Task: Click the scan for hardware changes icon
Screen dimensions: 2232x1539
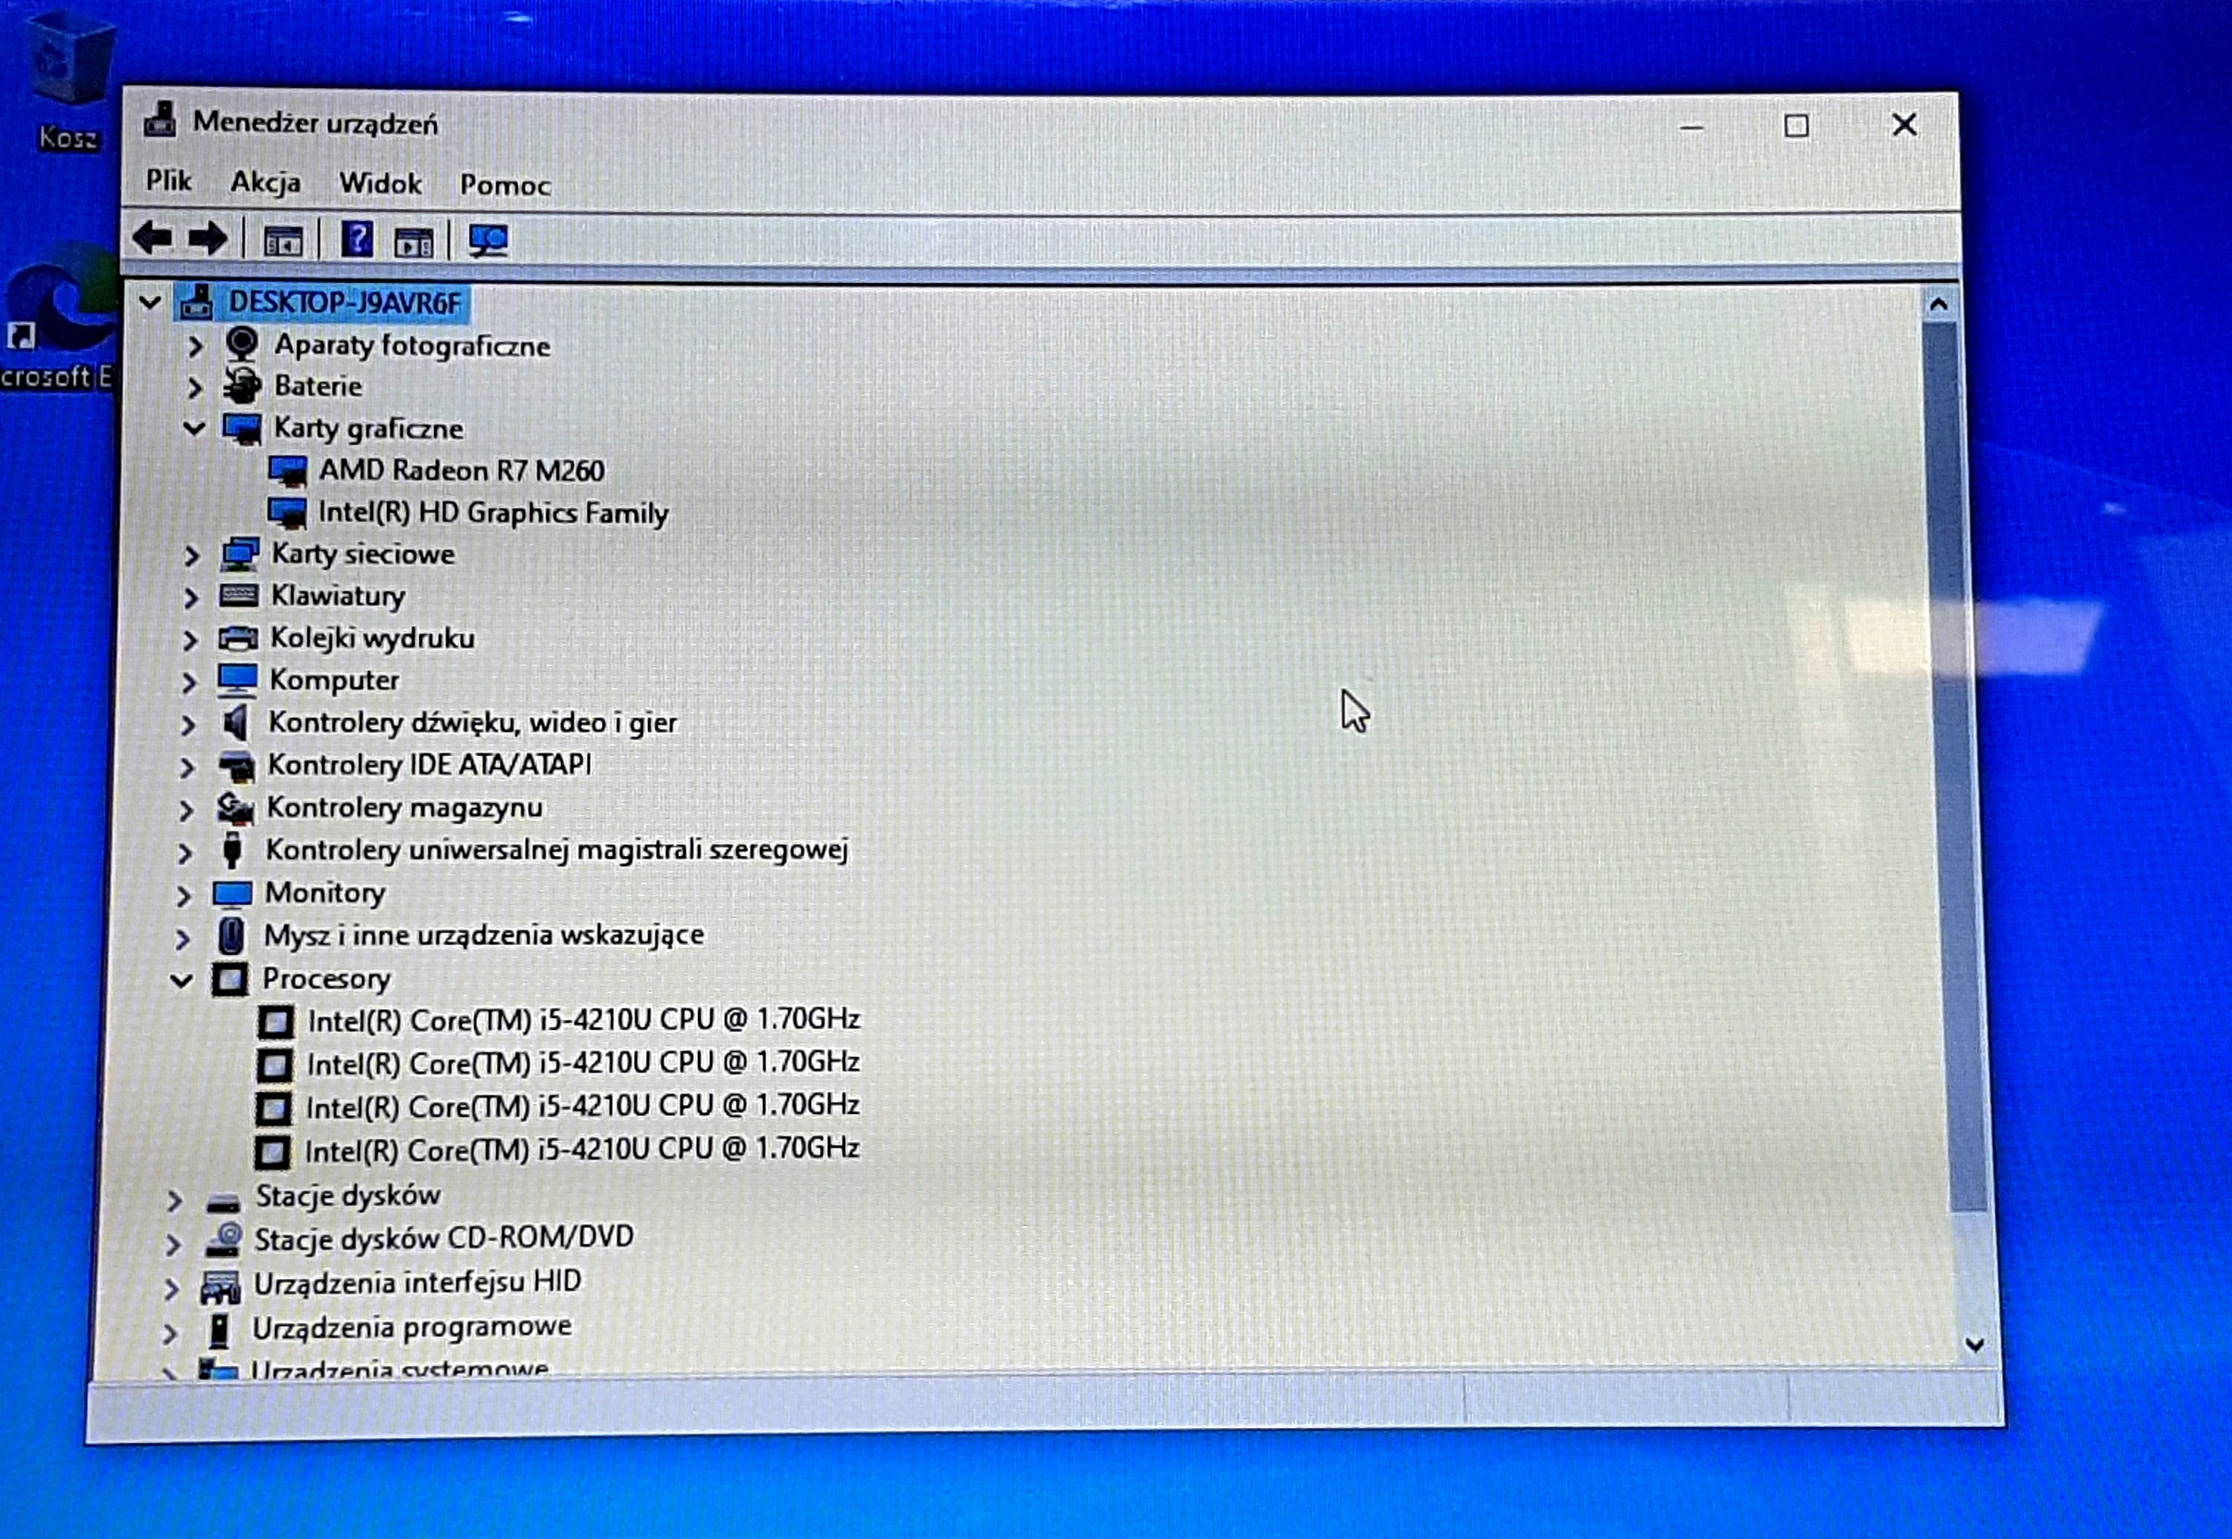Action: click(x=488, y=240)
